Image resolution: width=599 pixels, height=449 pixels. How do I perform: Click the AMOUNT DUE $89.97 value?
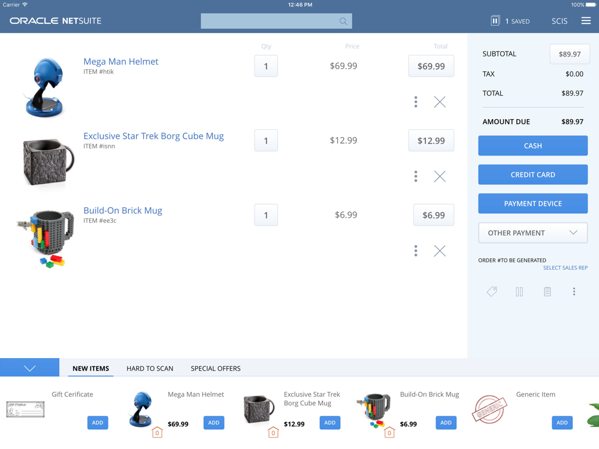pyautogui.click(x=572, y=122)
